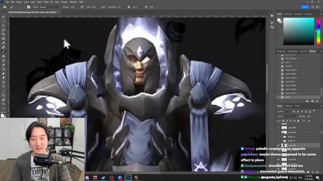Screen dimensions: 323x181
Task: Open the brush Mode dropdown
Action: (49, 7)
